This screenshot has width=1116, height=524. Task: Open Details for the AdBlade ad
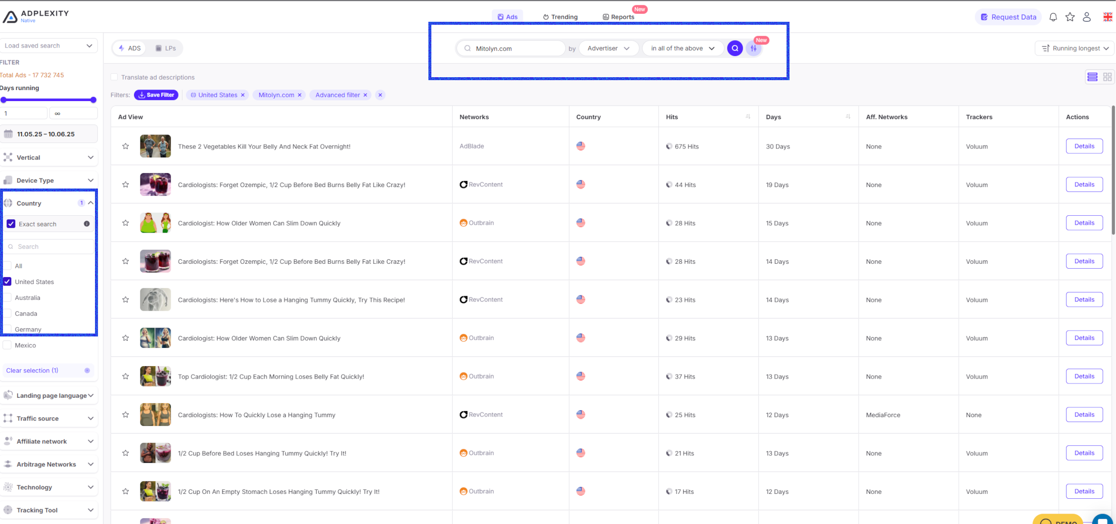(1084, 146)
